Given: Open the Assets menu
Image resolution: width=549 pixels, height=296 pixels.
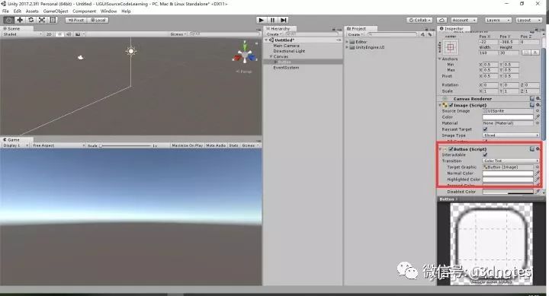Looking at the screenshot, I should tap(32, 11).
